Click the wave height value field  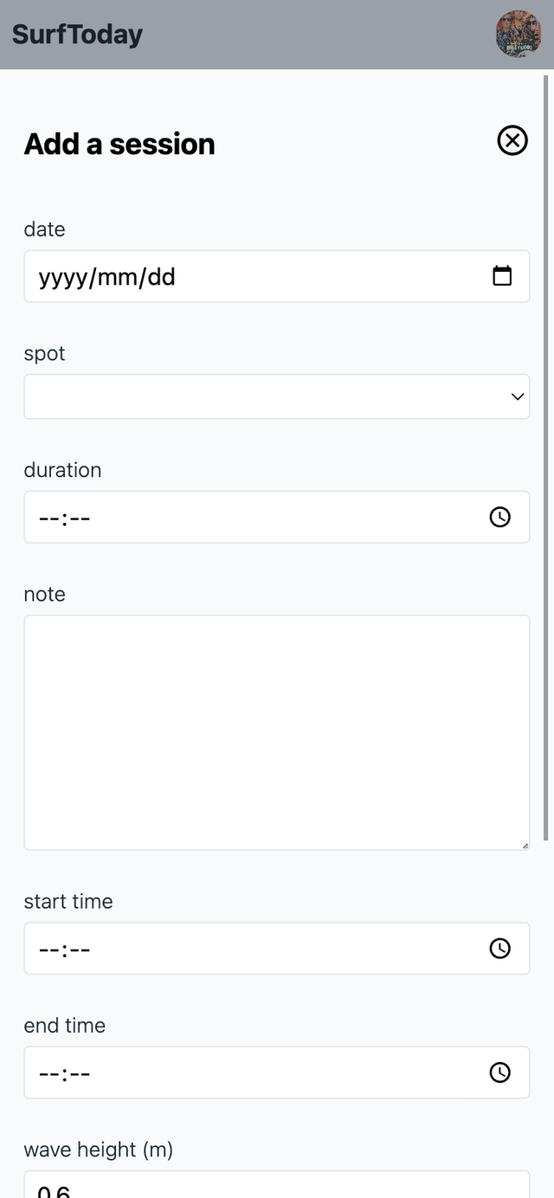click(277, 1184)
